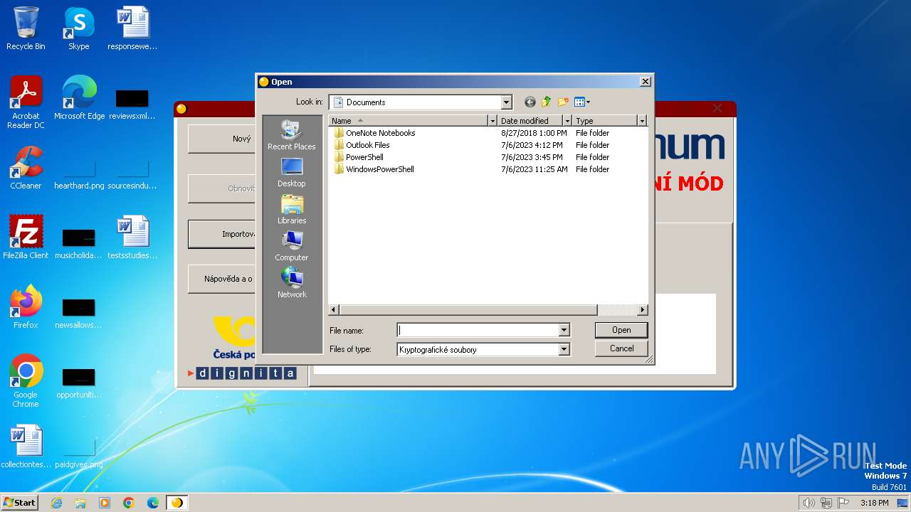Select hearthard.png file on desktop
This screenshot has width=911, height=512.
click(x=79, y=174)
